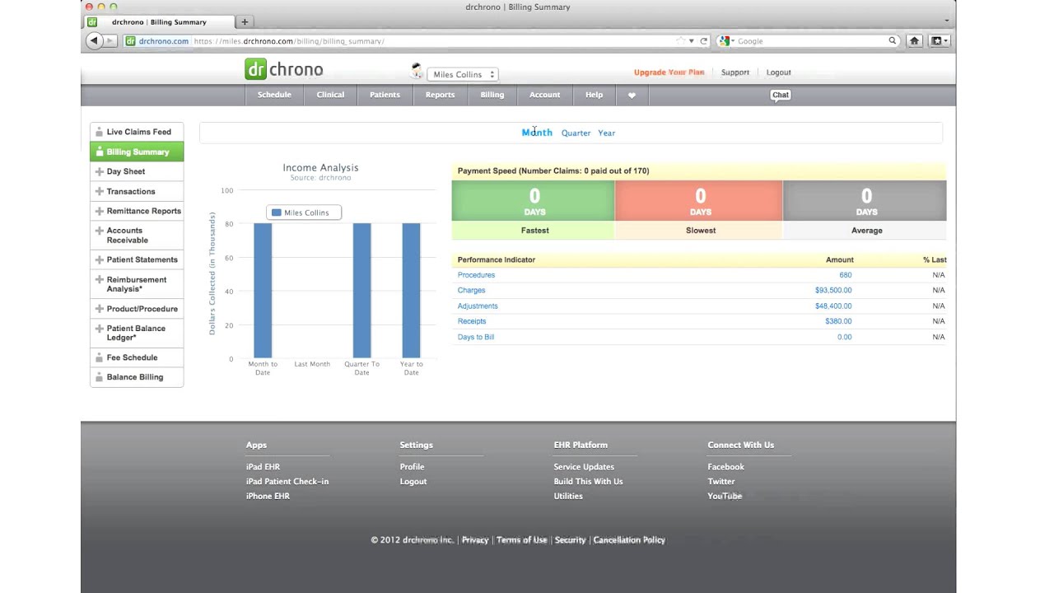Viewport: 1054px width, 593px height.
Task: Click the doctor avatar icon beside Miles Collins
Action: tap(417, 72)
